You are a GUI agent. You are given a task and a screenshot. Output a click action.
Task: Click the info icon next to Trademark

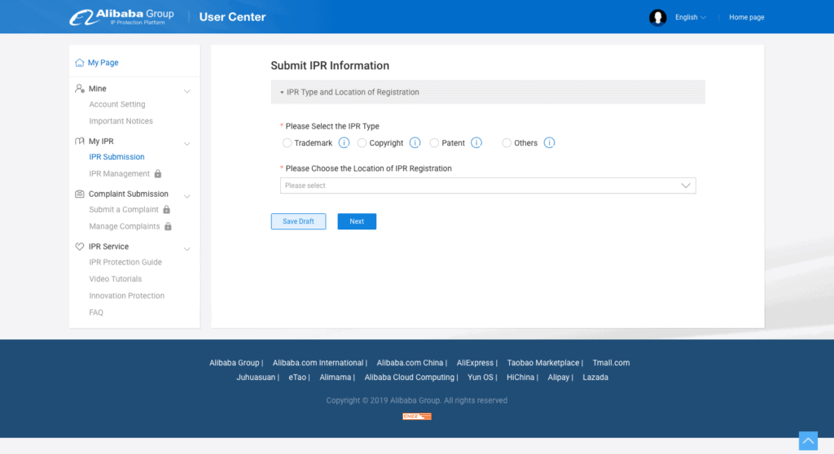(344, 142)
